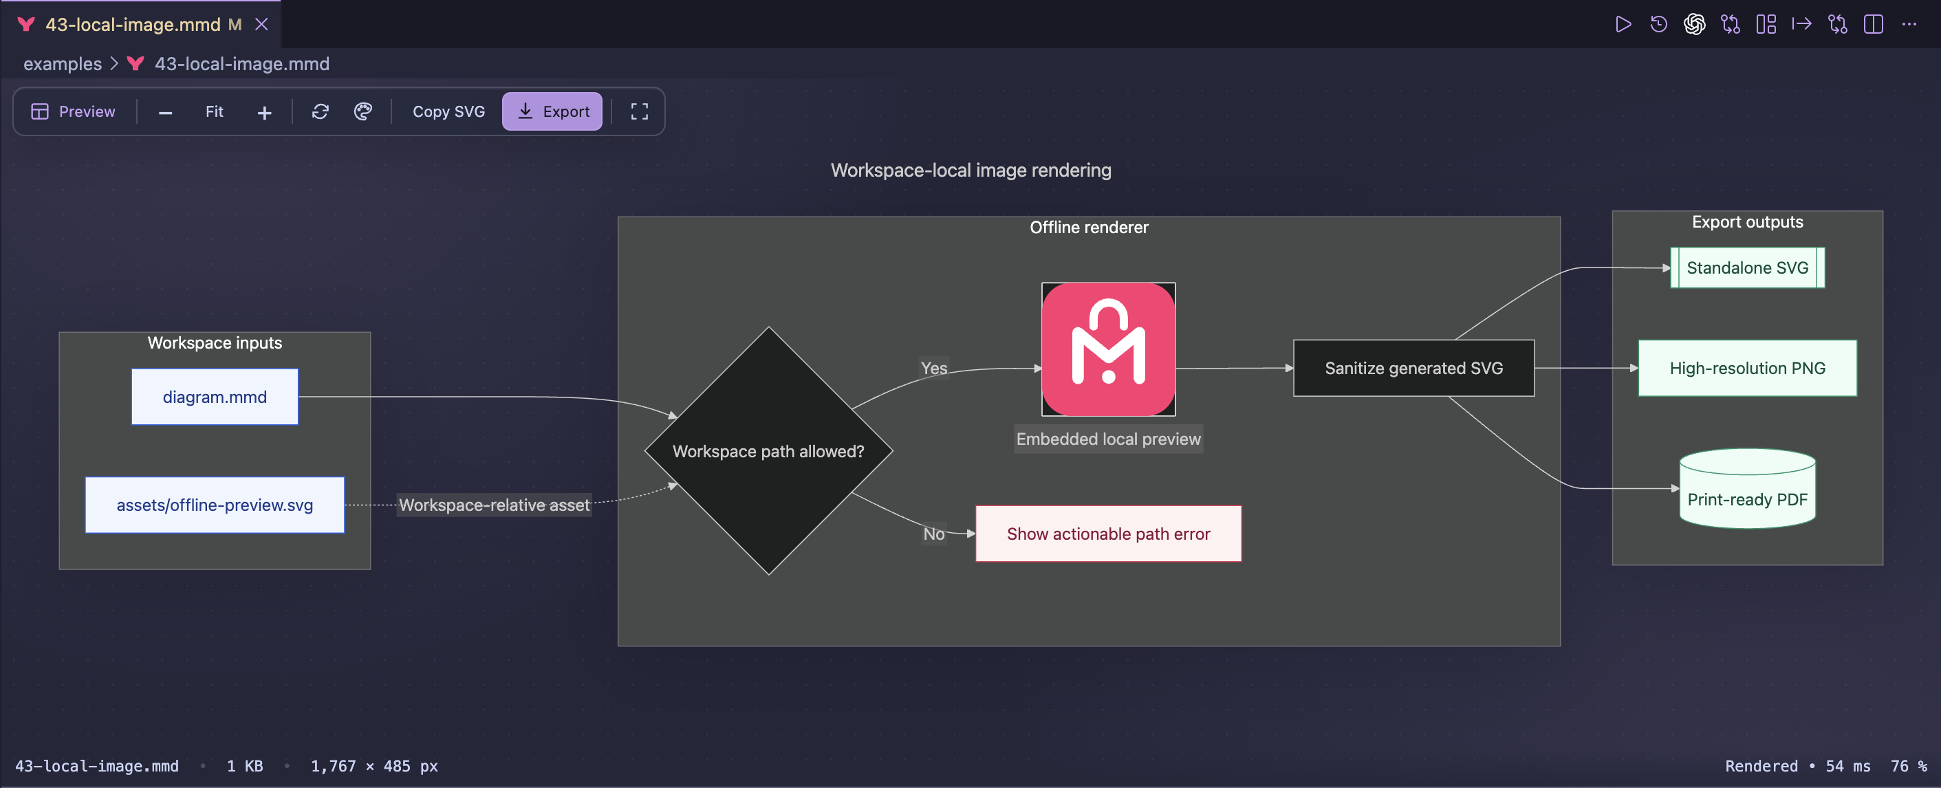The image size is (1941, 788).
Task: Click the ChatGPT logo icon
Action: [1695, 25]
